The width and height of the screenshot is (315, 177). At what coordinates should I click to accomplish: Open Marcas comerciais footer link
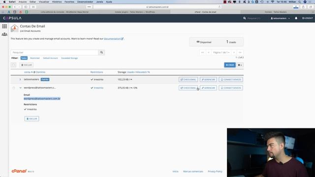tap(193, 172)
